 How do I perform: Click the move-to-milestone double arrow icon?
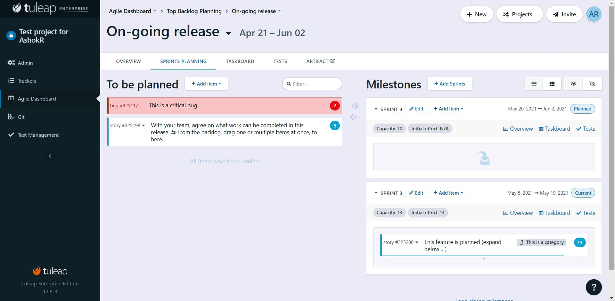coord(354,106)
